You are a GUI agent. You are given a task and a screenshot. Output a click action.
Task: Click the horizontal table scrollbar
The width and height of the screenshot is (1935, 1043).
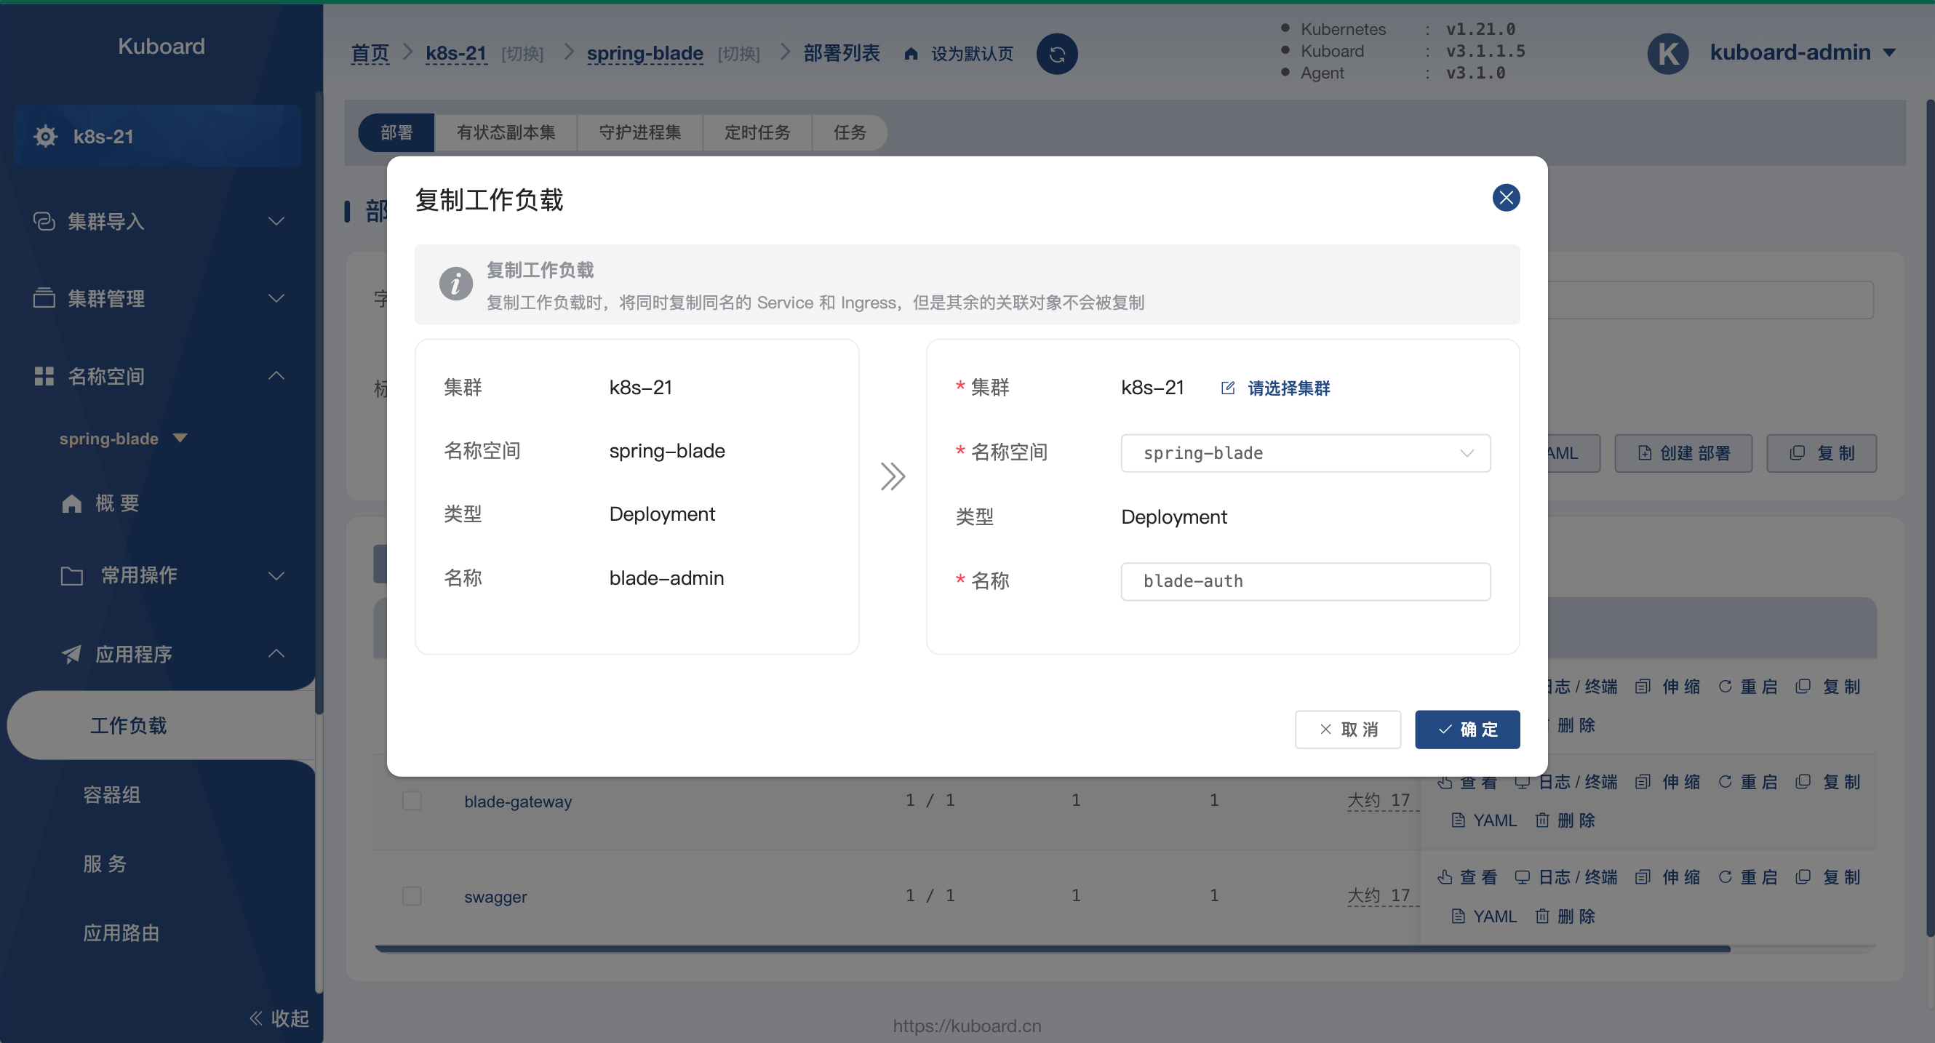pos(1053,948)
